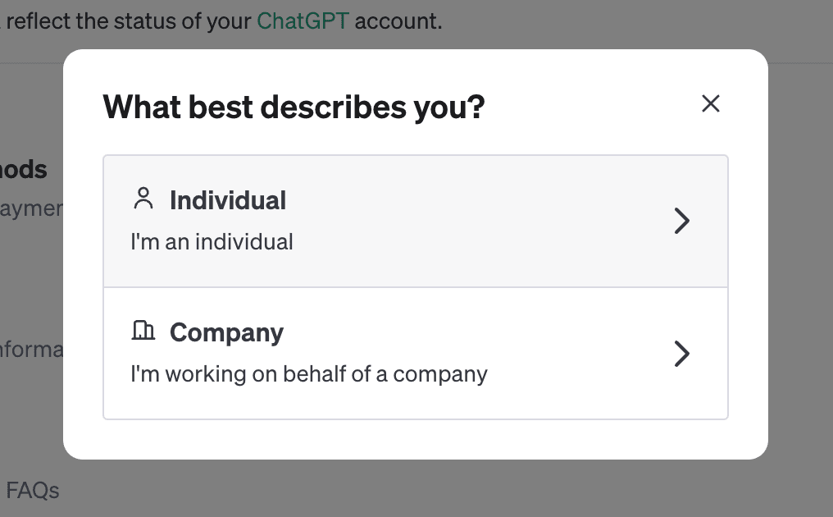Click the 'What best describes you?' title

click(x=294, y=107)
